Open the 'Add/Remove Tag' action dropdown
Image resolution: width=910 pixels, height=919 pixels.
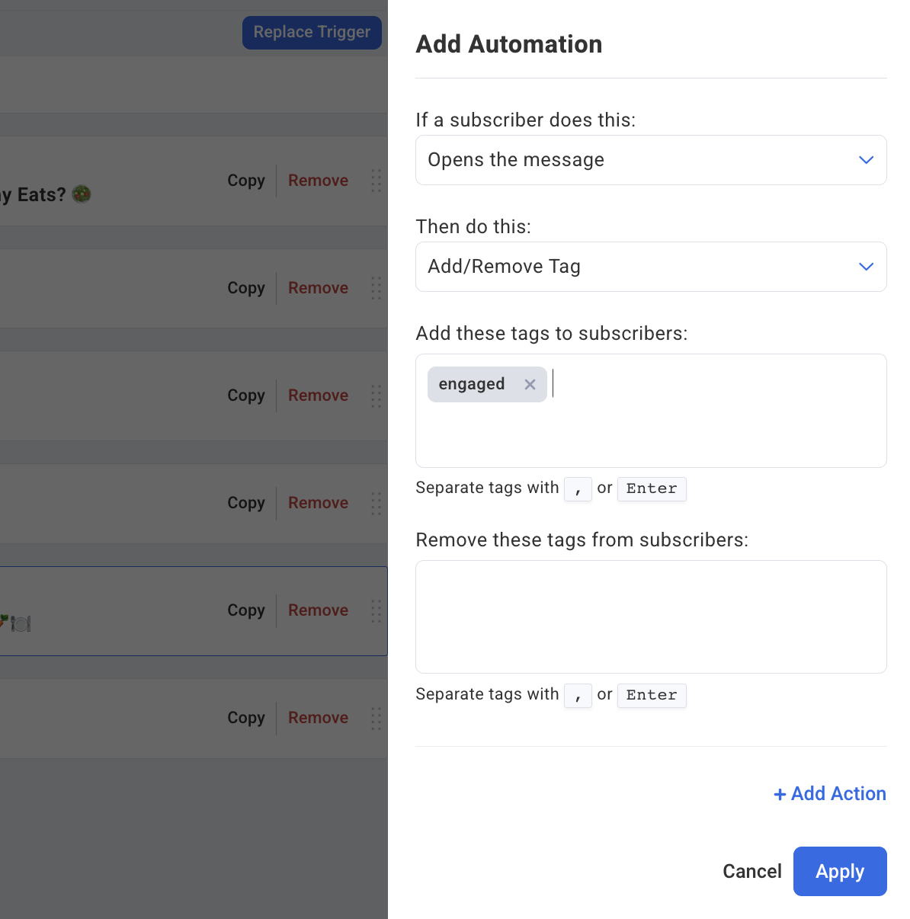(651, 267)
